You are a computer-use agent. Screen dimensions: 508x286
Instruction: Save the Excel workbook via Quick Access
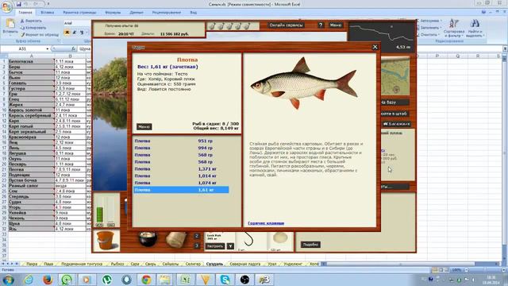point(19,4)
